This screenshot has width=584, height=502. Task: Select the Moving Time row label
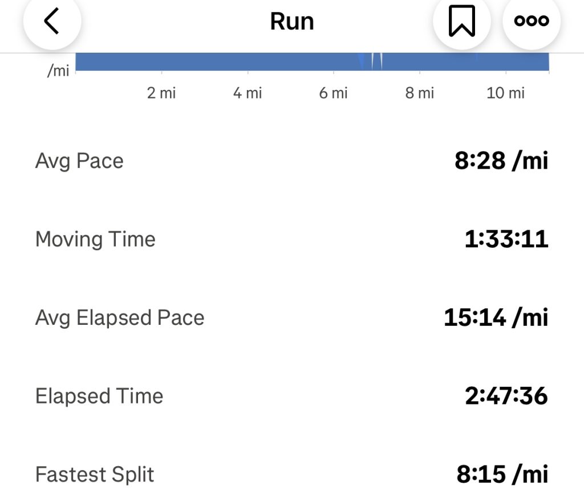95,239
